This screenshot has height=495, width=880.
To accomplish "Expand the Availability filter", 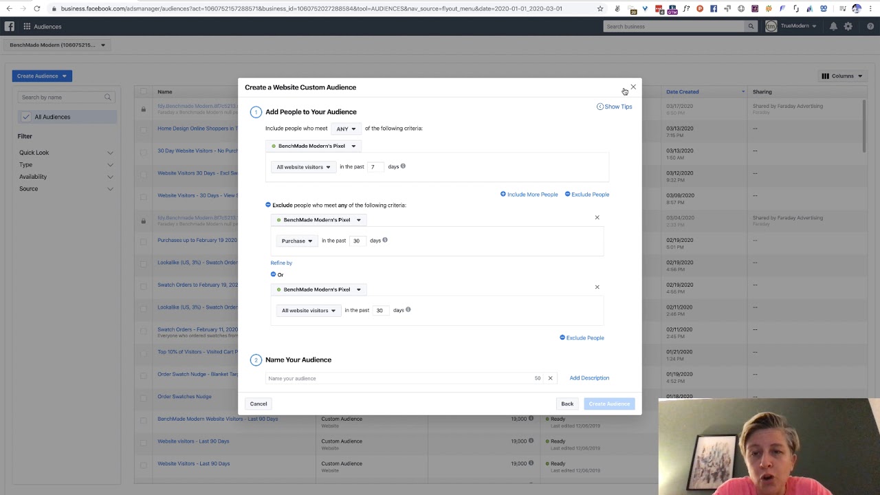I will pyautogui.click(x=66, y=177).
